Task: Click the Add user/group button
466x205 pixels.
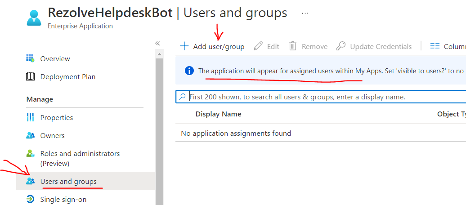Action: (212, 46)
